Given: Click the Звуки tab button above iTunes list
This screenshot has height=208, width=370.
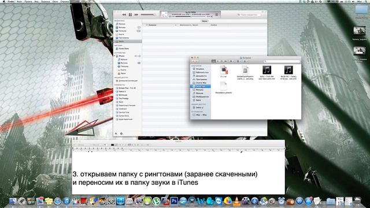Looking at the screenshot, I should (x=205, y=21).
